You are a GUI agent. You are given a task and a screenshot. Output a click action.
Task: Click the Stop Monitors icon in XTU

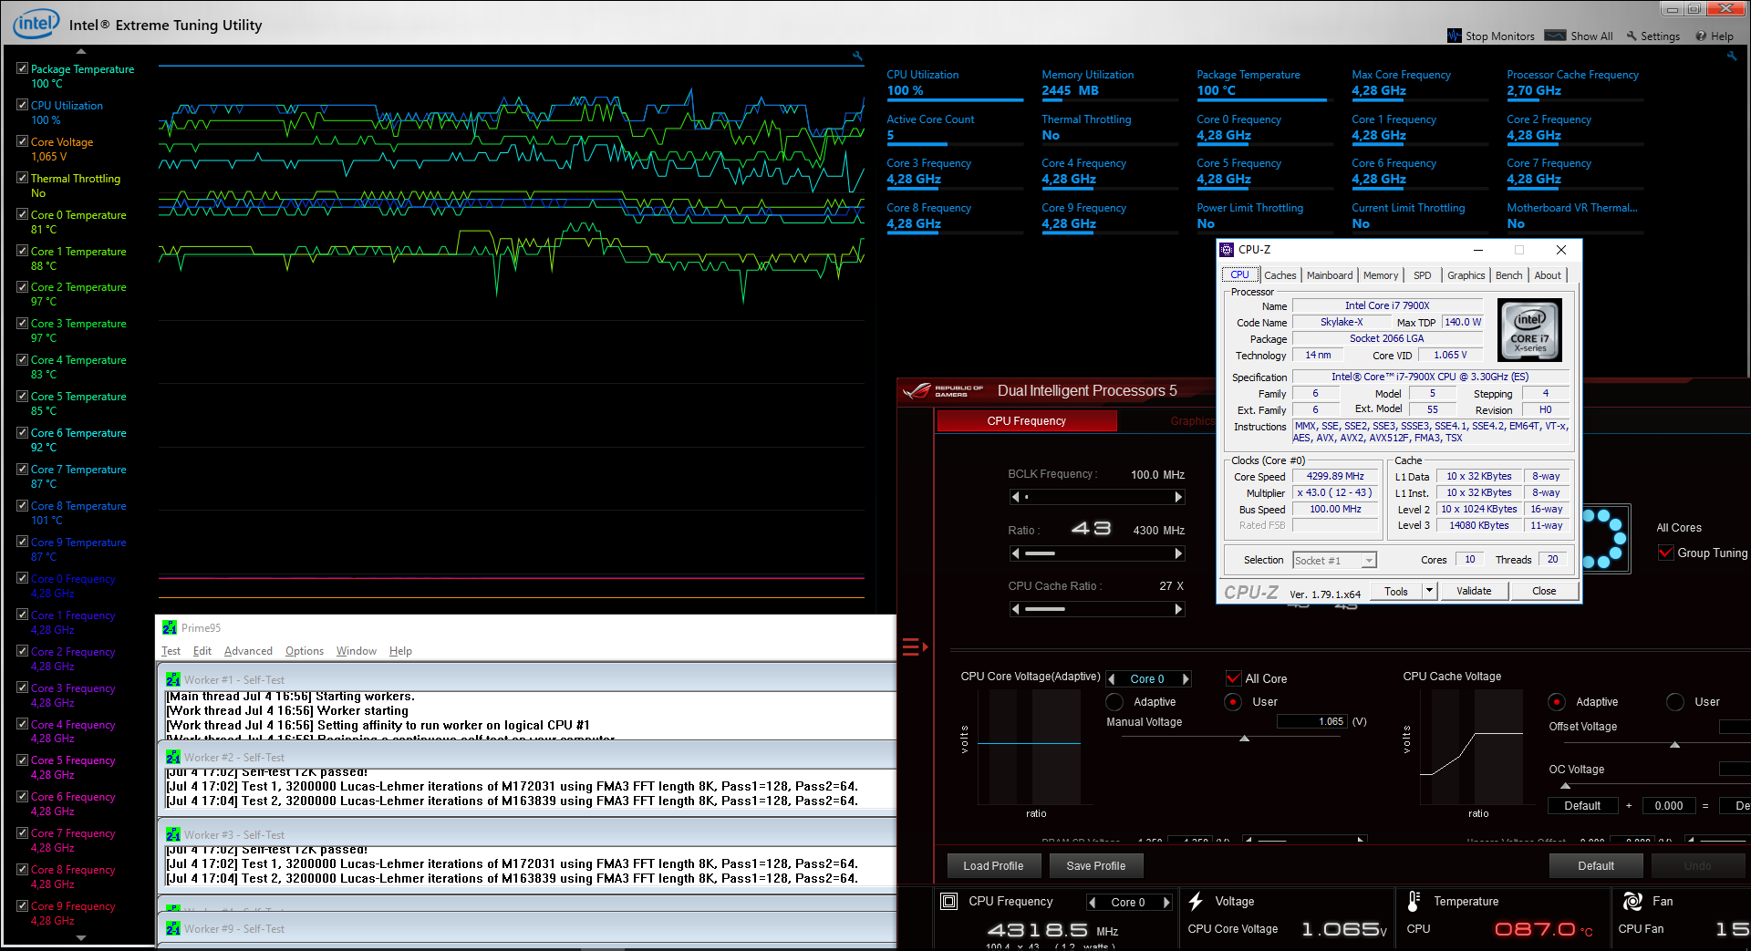[x=1454, y=36]
